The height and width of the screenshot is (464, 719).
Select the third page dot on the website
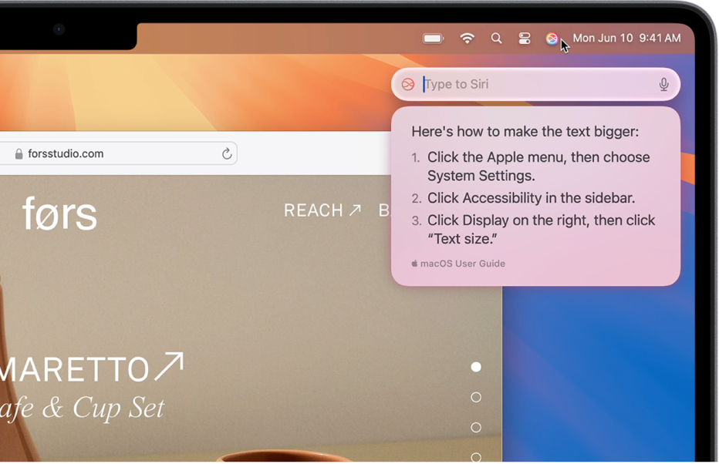[476, 427]
